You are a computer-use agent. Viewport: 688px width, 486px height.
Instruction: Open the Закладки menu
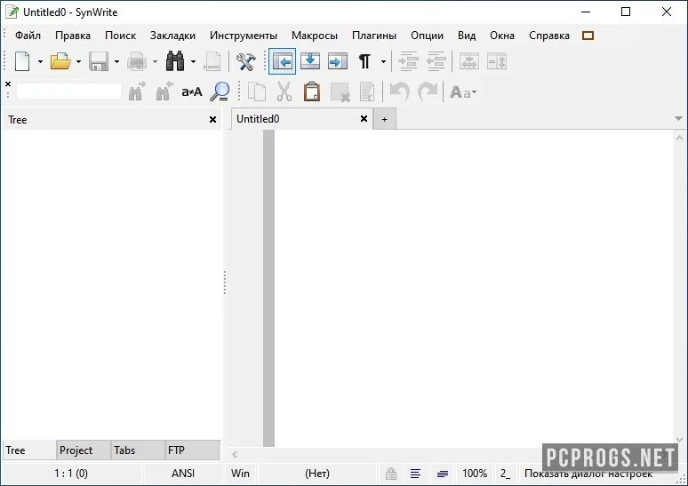coord(172,36)
